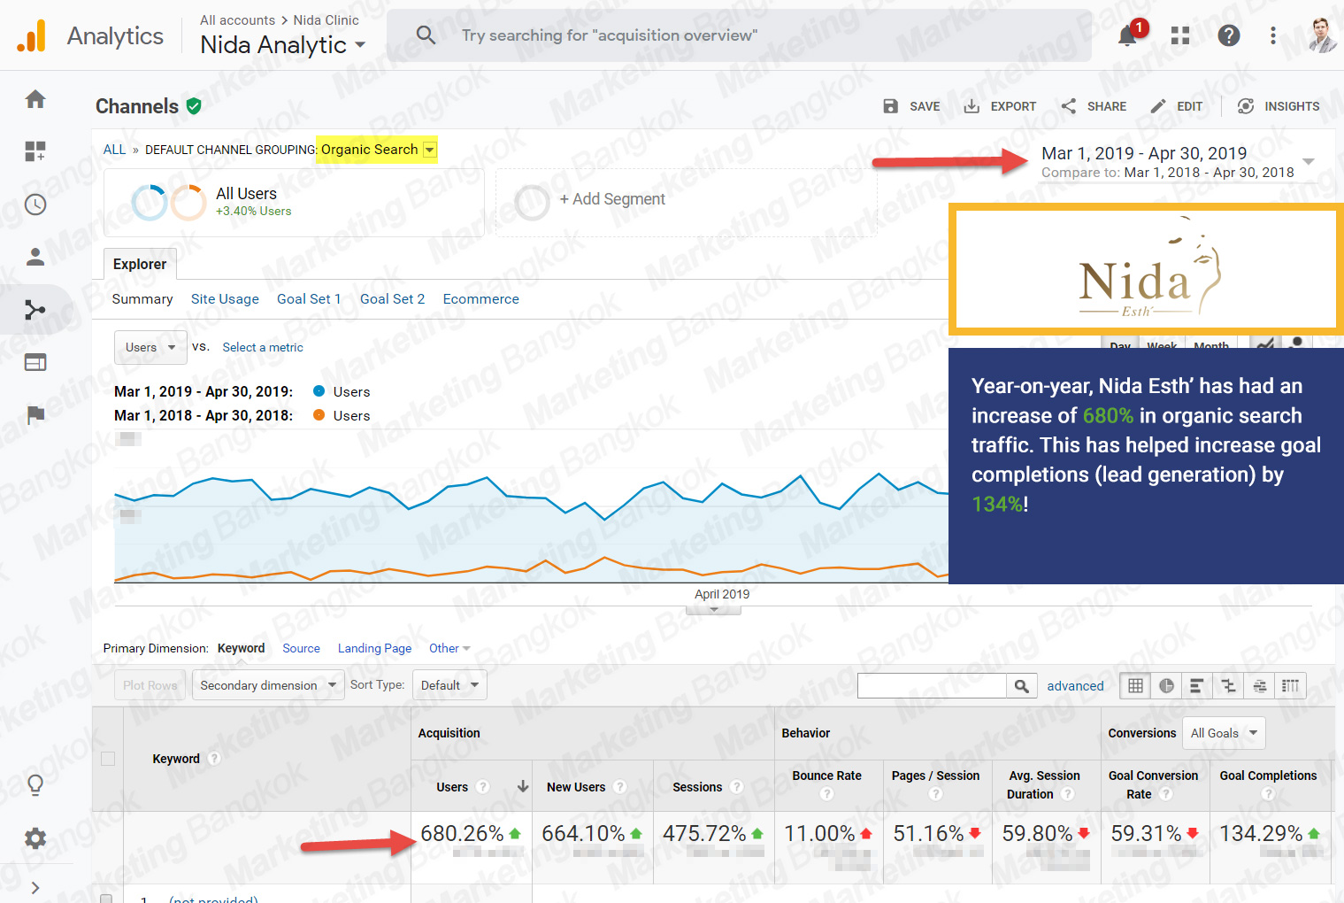Switch to Goal Set 1 view
The height and width of the screenshot is (903, 1344).
(x=309, y=299)
